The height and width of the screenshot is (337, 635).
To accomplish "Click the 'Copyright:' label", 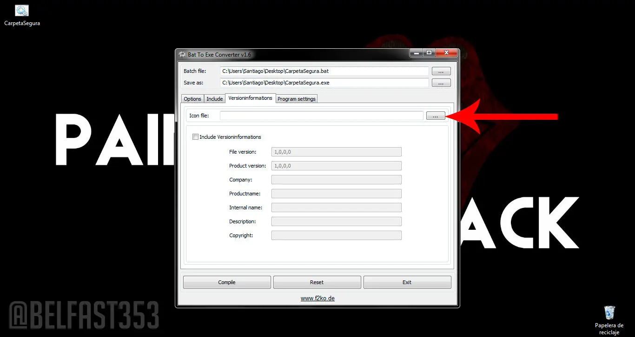I will [x=241, y=235].
